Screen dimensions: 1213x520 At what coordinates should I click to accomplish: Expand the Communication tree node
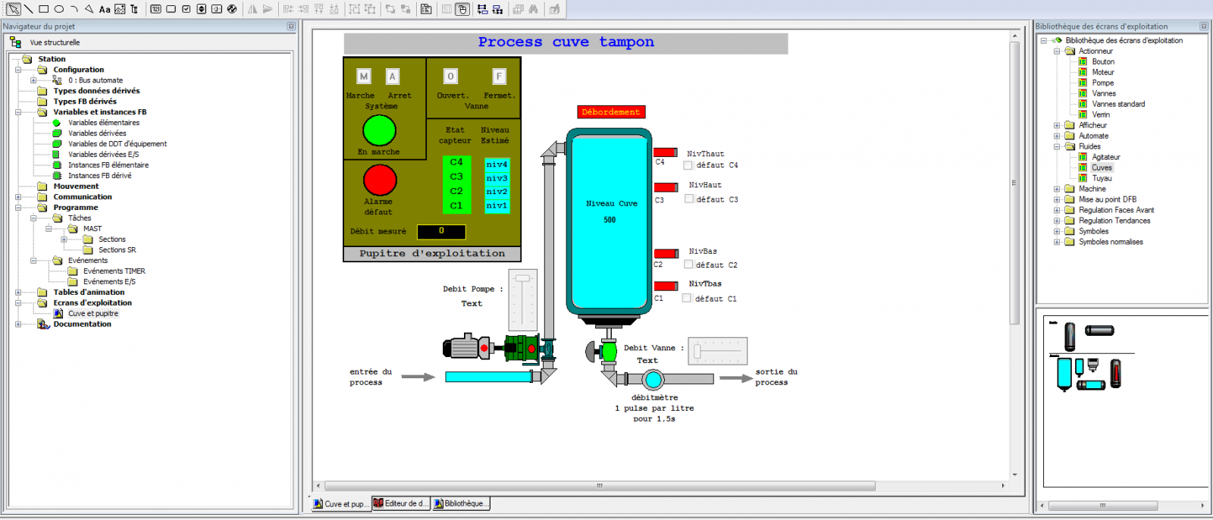(18, 197)
